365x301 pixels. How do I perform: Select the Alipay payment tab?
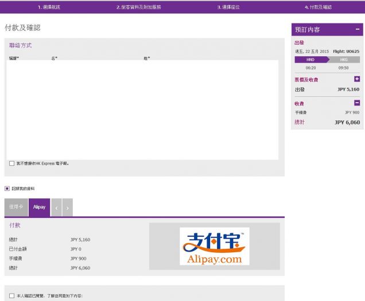pyautogui.click(x=39, y=207)
